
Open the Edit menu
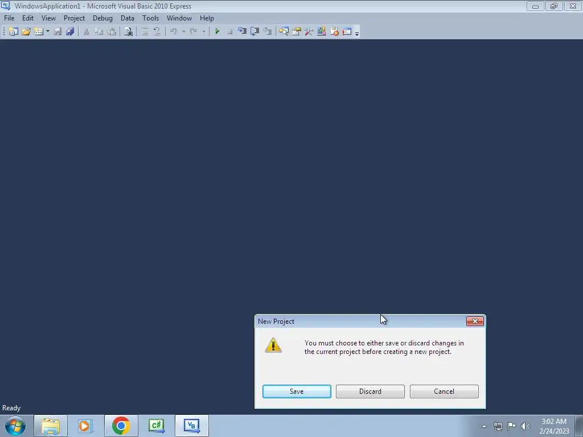[28, 18]
